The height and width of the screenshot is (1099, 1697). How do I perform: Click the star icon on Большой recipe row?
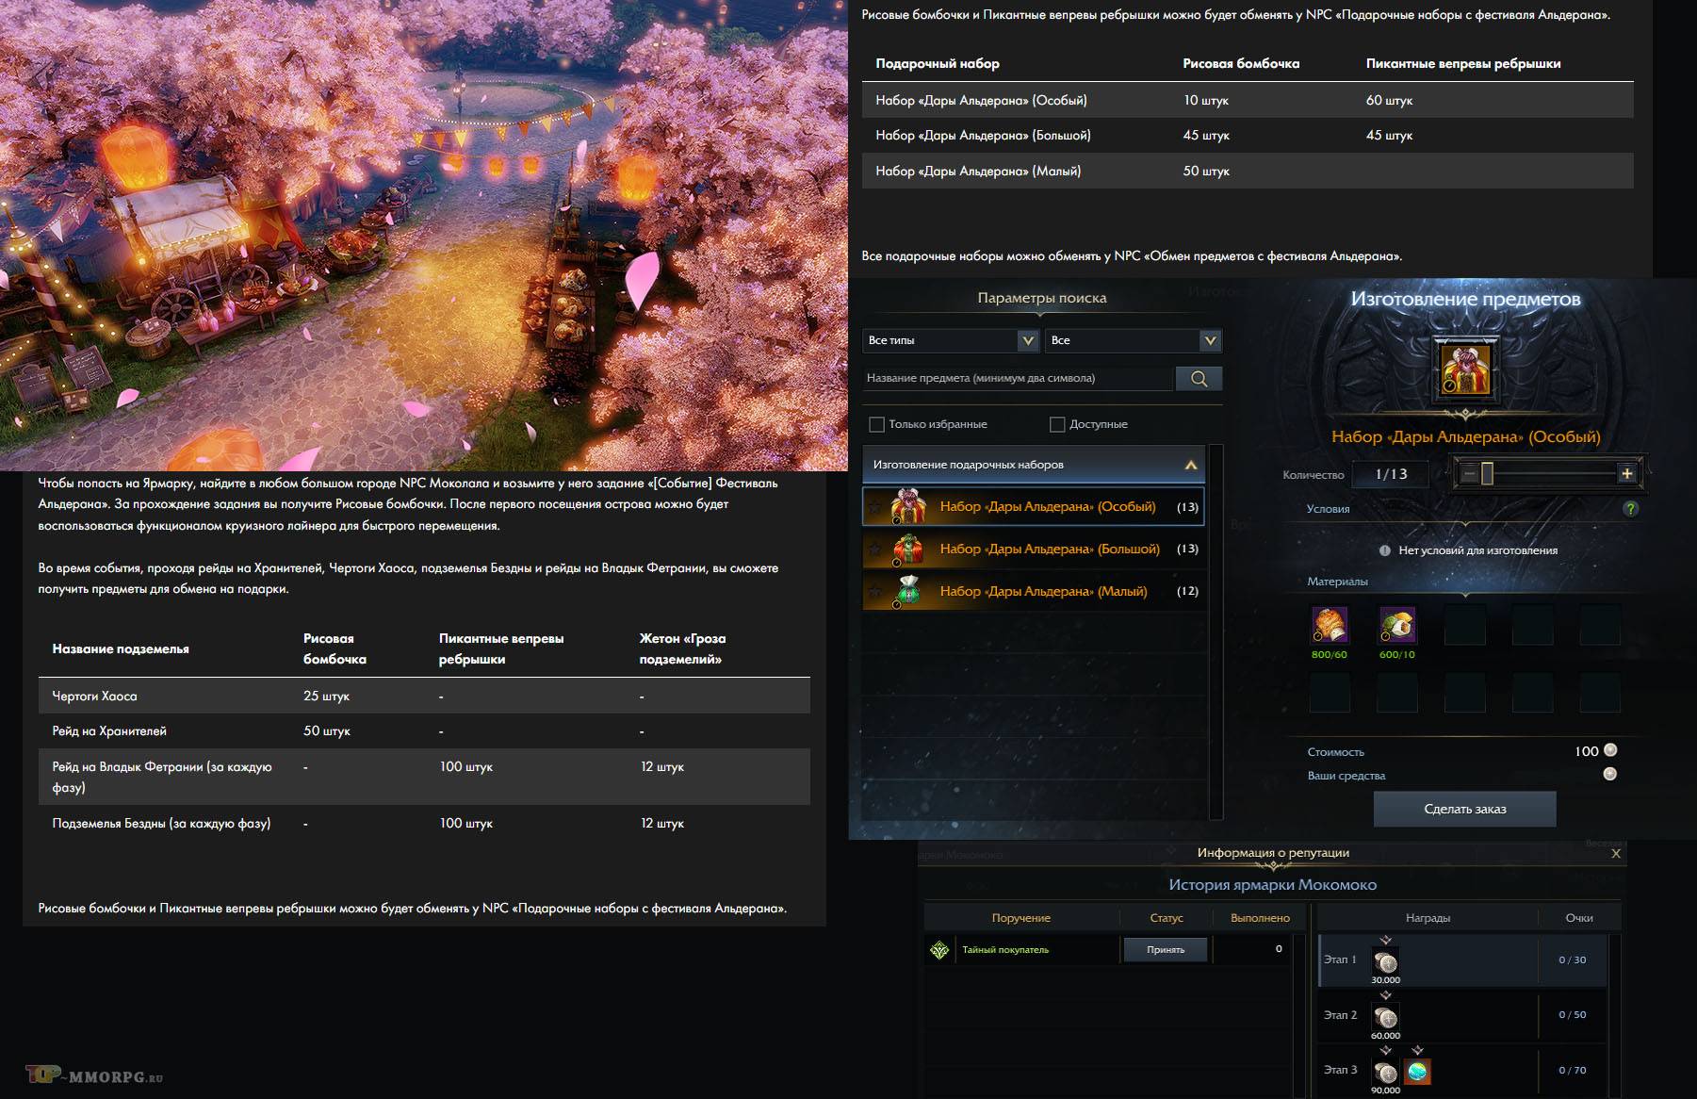(875, 549)
